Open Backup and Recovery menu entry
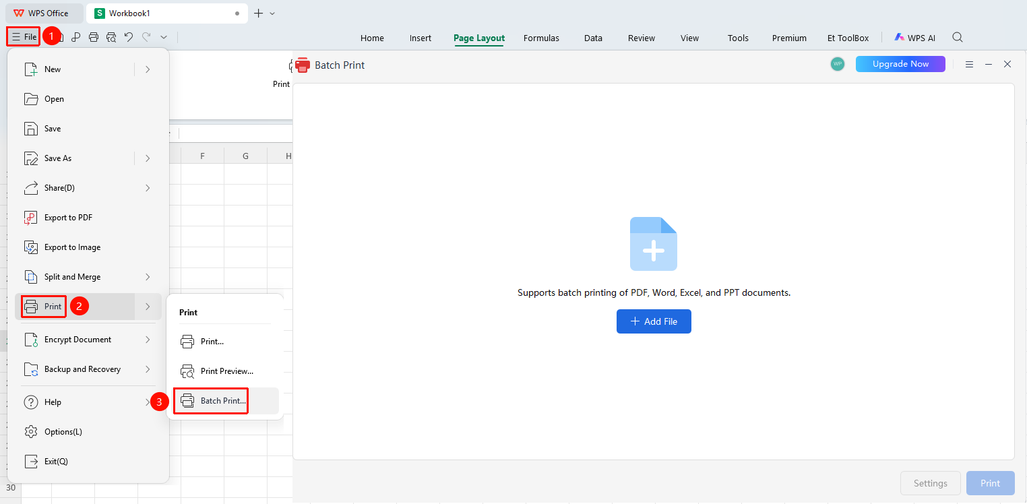Viewport: 1027px width, 504px height. pos(88,369)
